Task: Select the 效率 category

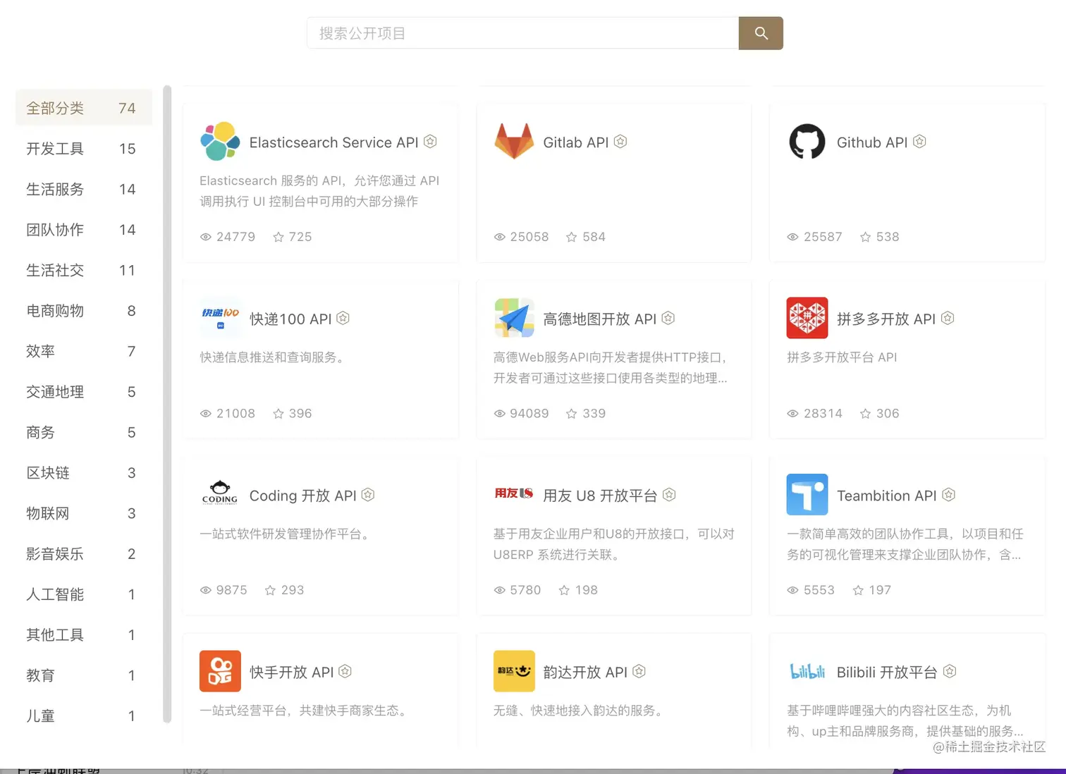Action: (x=84, y=351)
